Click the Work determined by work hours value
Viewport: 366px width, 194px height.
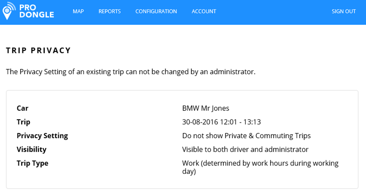(260, 167)
